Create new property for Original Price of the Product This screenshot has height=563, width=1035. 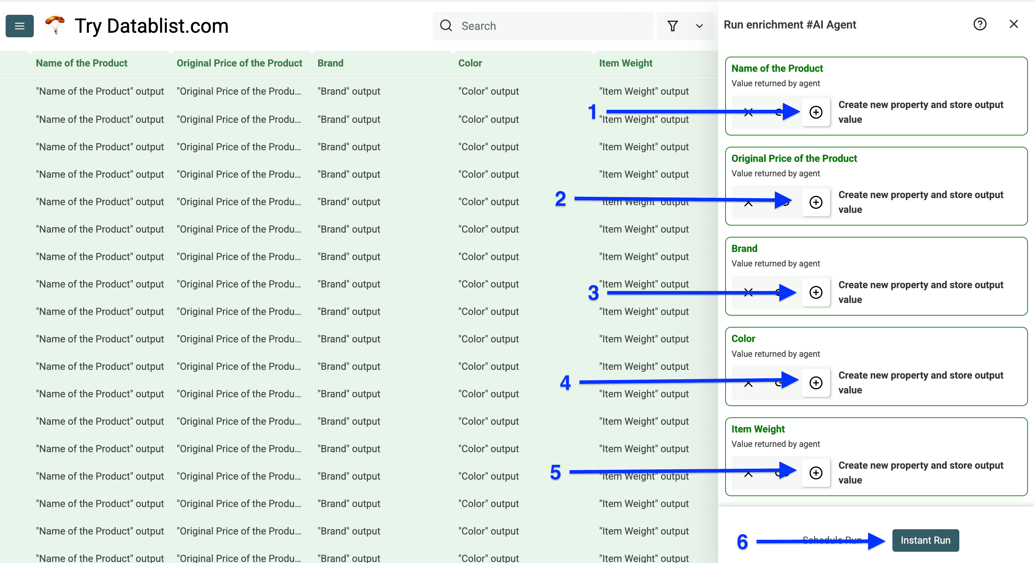[x=816, y=202]
